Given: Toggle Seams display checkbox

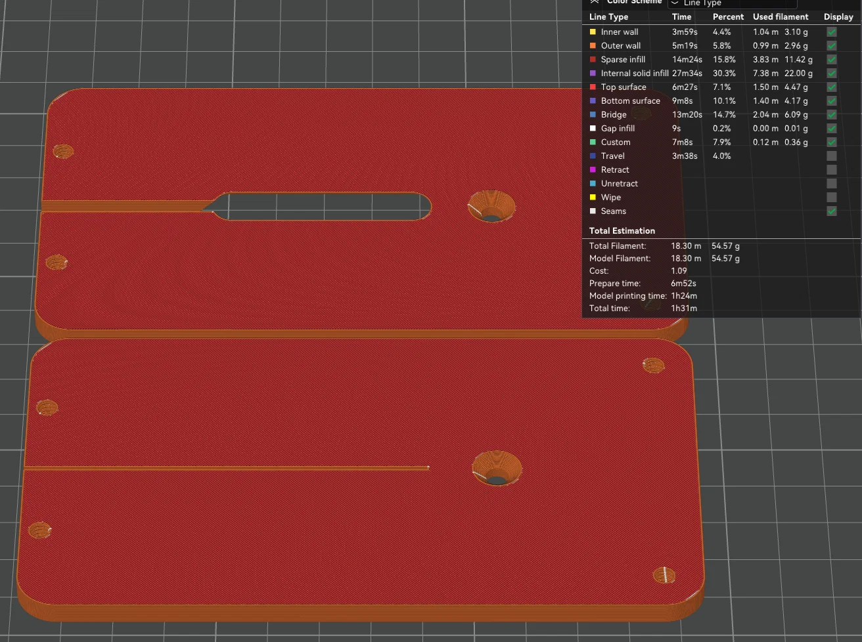Looking at the screenshot, I should coord(832,211).
